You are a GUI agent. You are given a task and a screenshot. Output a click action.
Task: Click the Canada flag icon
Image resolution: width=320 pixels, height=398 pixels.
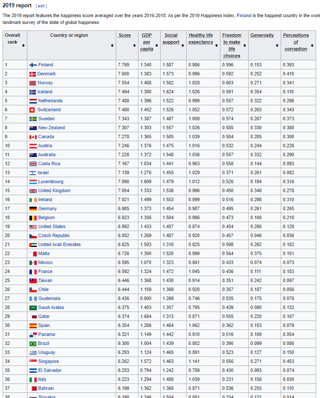(33, 137)
